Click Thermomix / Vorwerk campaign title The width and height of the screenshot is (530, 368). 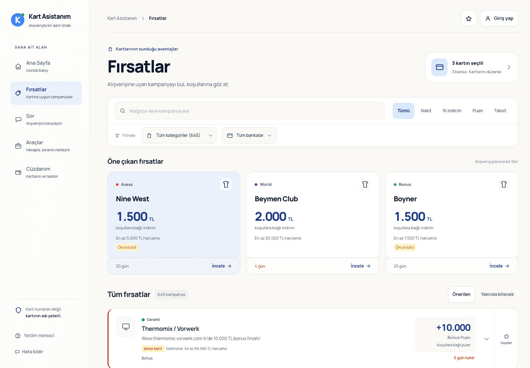coord(170,329)
